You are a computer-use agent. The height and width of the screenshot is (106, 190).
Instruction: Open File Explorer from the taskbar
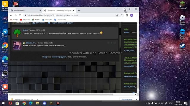38,103
